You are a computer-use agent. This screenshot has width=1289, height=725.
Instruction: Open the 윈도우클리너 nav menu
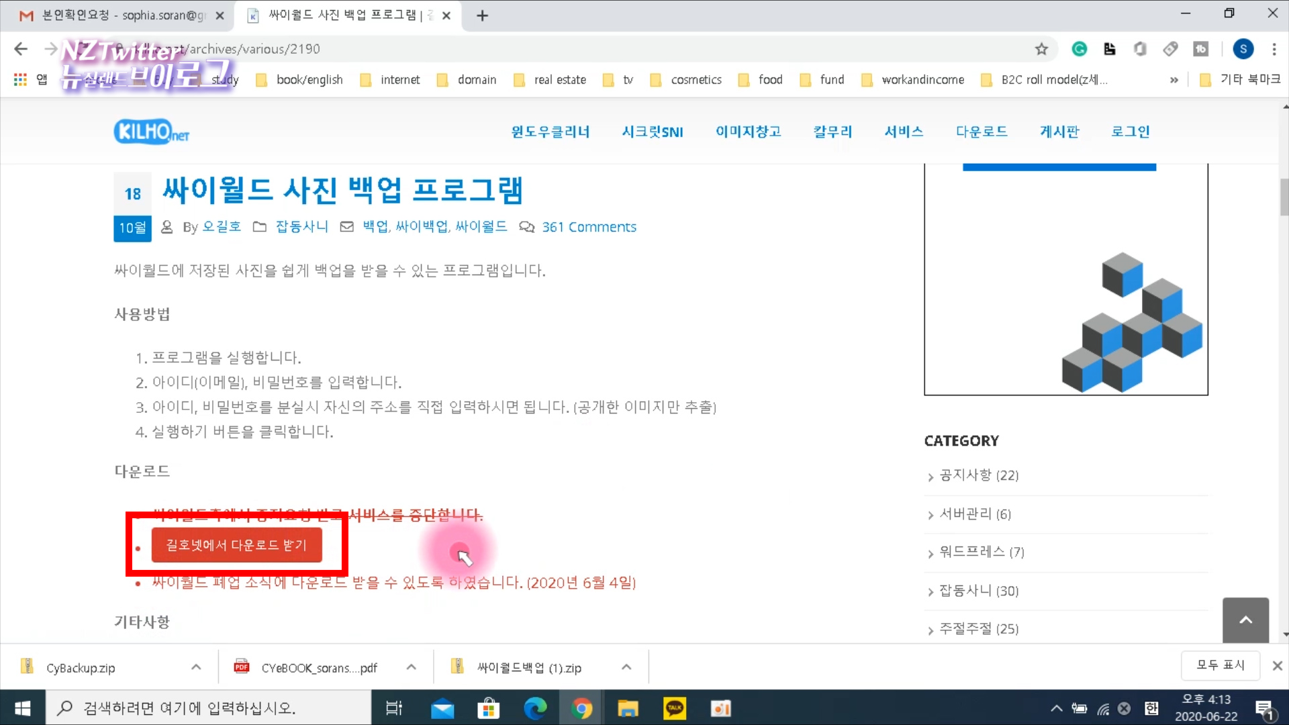pyautogui.click(x=551, y=132)
